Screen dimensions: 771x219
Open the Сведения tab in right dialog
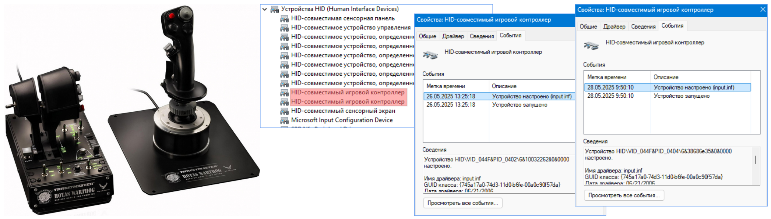tap(643, 26)
